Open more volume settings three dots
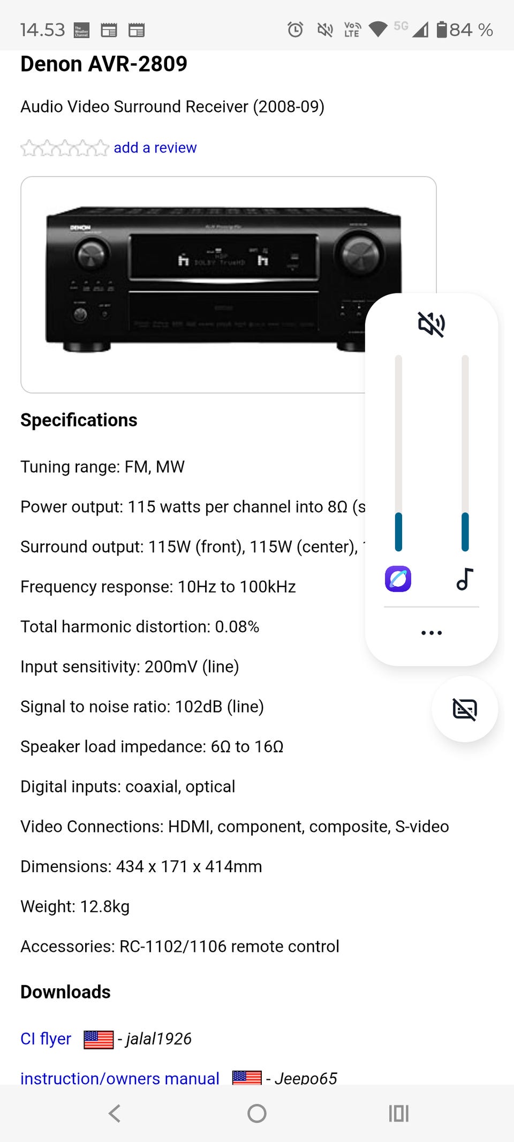 (431, 633)
